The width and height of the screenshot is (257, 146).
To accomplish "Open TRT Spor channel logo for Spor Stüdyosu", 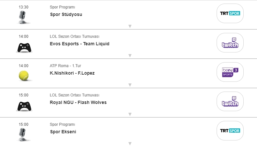I will pyautogui.click(x=230, y=13).
